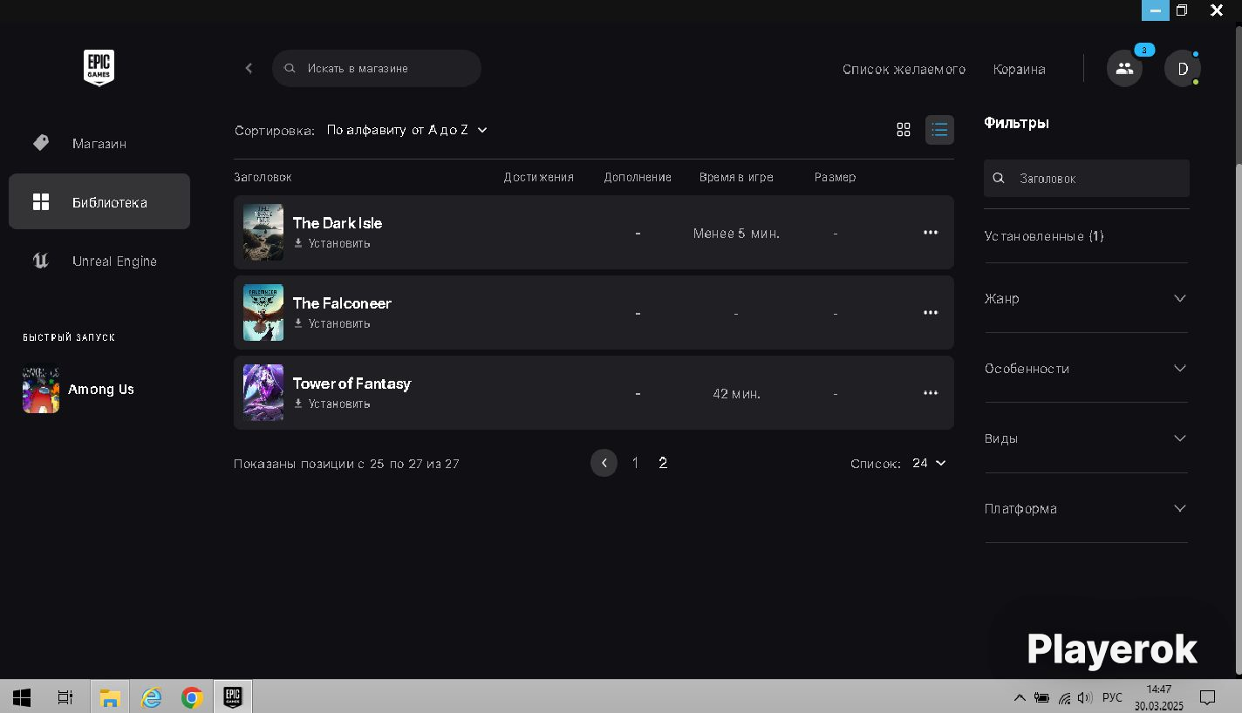
Task: Open Google Chrome from the taskbar
Action: click(192, 697)
